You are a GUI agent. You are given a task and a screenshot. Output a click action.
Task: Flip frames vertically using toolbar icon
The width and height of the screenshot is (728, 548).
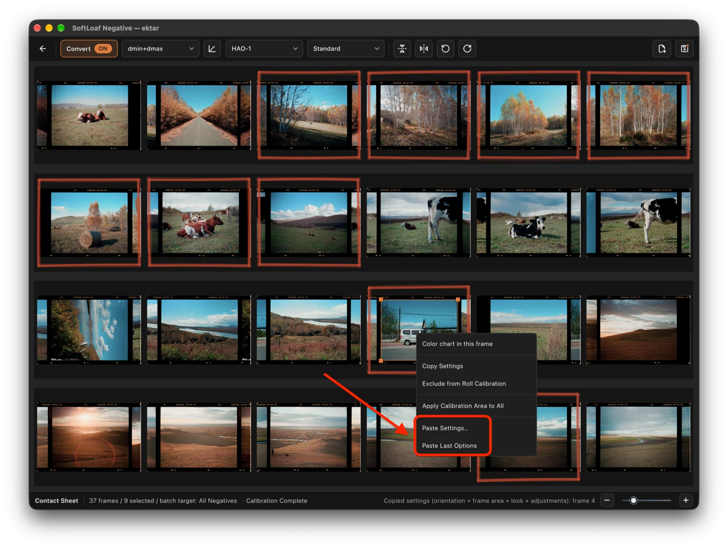(402, 49)
